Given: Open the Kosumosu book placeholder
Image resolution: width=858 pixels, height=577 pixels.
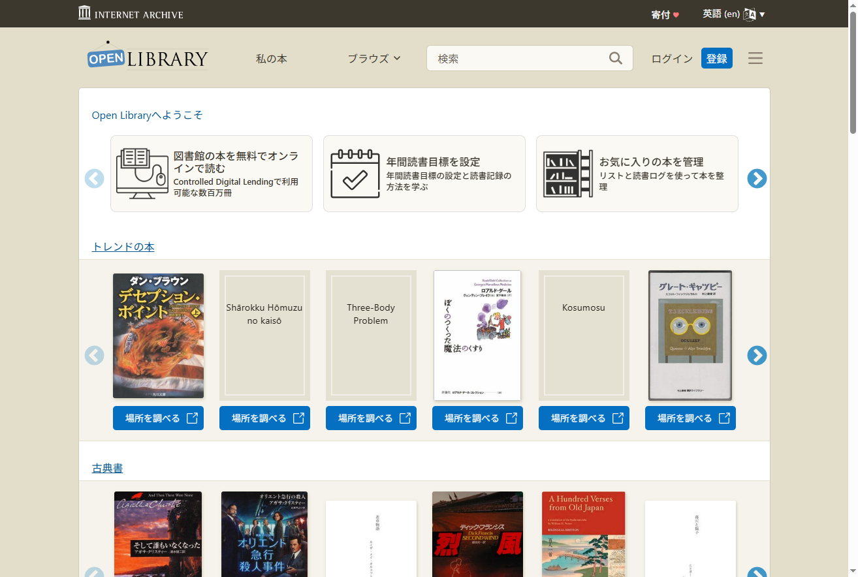Looking at the screenshot, I should [x=584, y=335].
